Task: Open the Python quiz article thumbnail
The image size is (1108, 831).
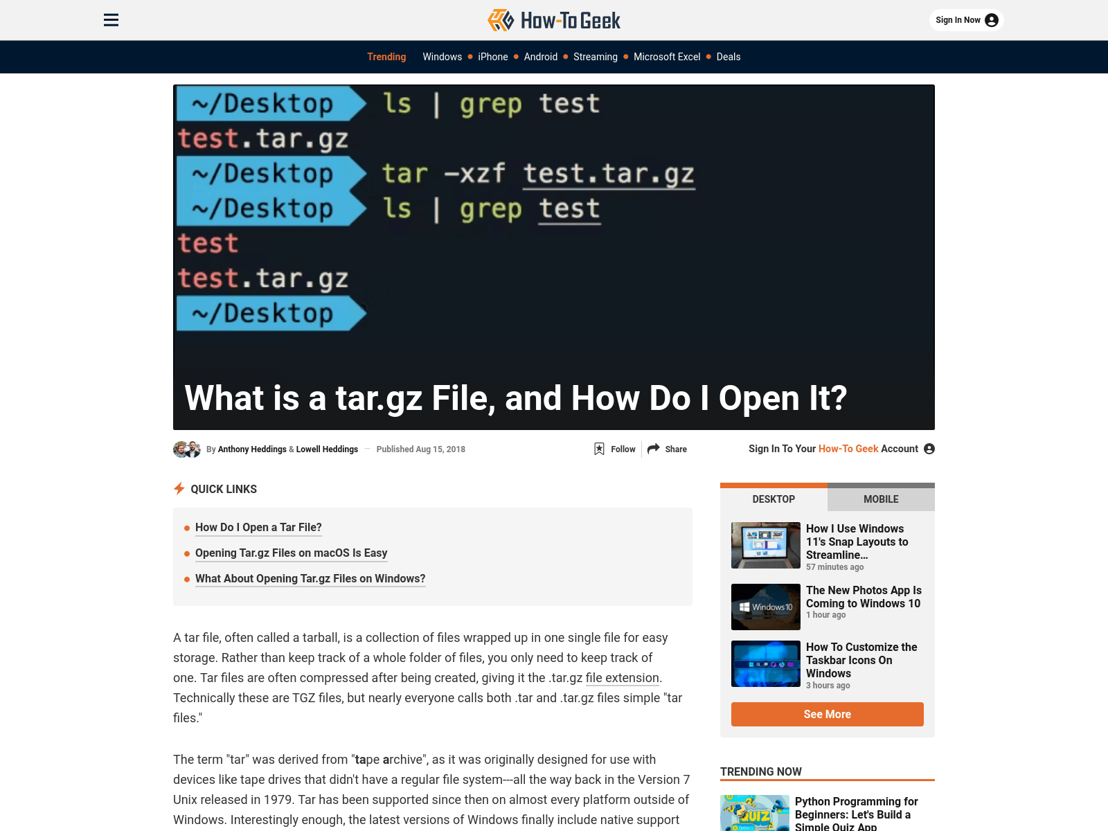Action: click(755, 813)
